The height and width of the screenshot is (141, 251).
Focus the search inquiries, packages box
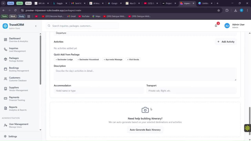[x=82, y=26]
